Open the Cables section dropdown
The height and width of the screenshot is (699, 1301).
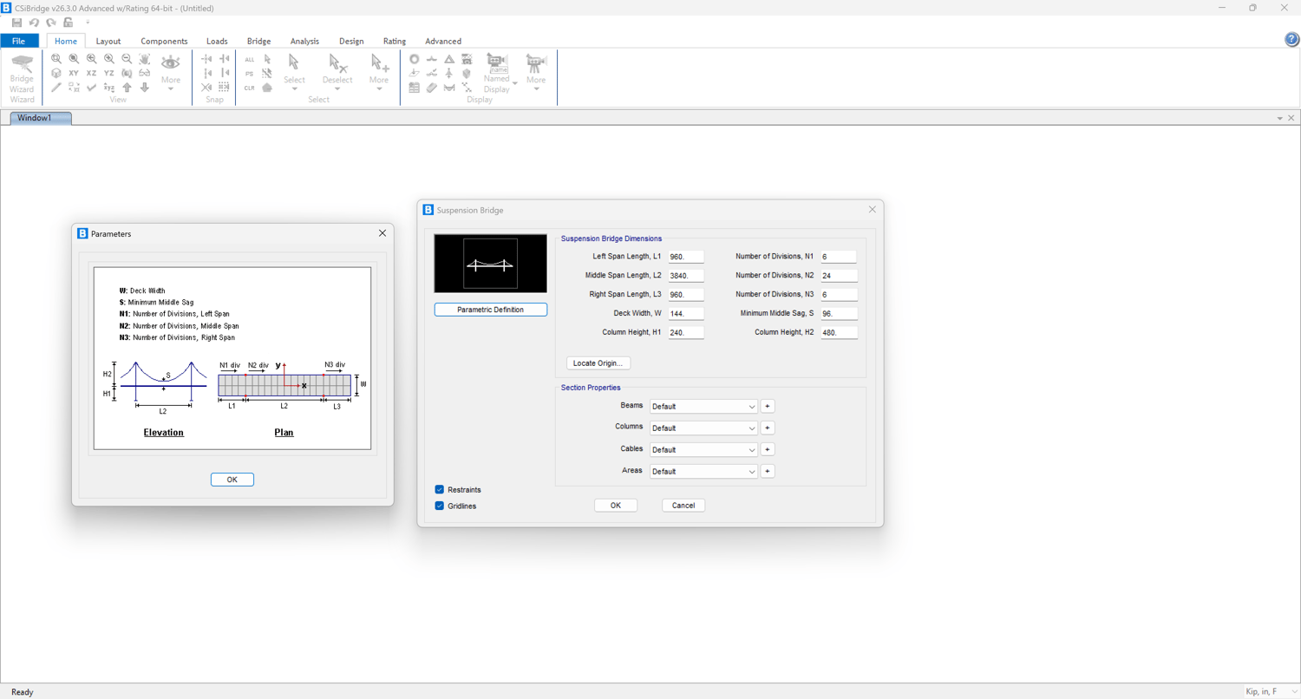(703, 449)
